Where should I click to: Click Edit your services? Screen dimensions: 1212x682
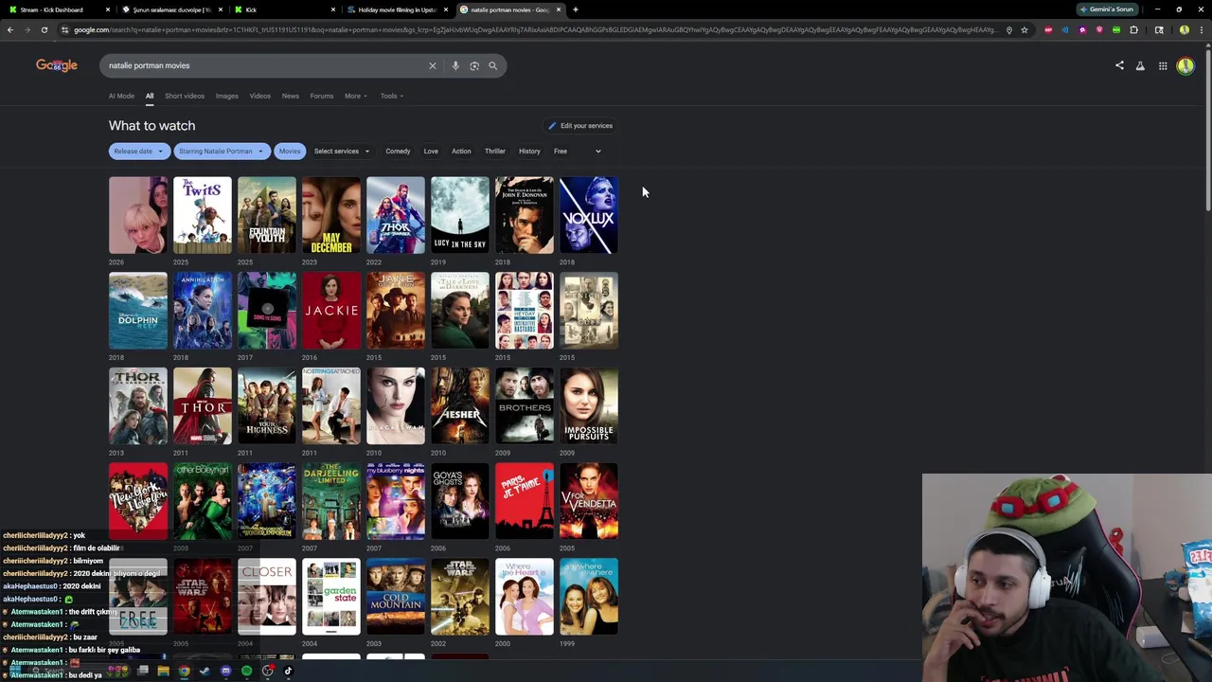(580, 125)
